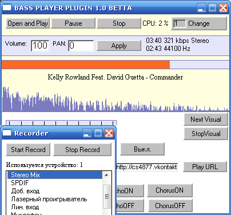Turn on chorus with ChorusON
The image size is (231, 215).
click(170, 190)
